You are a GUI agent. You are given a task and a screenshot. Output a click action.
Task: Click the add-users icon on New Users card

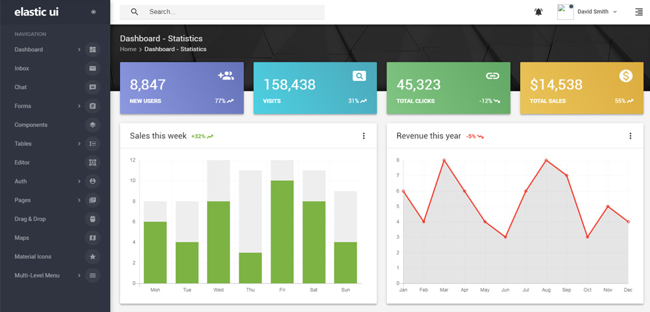pyautogui.click(x=226, y=76)
